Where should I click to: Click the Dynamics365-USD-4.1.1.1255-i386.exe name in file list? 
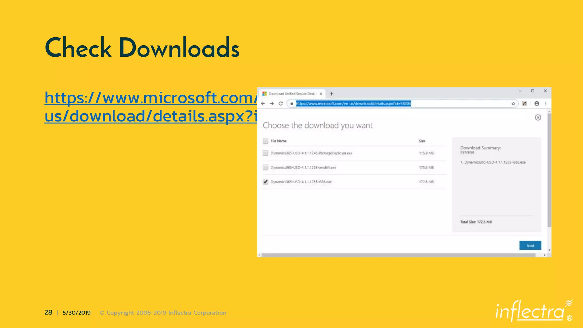301,182
